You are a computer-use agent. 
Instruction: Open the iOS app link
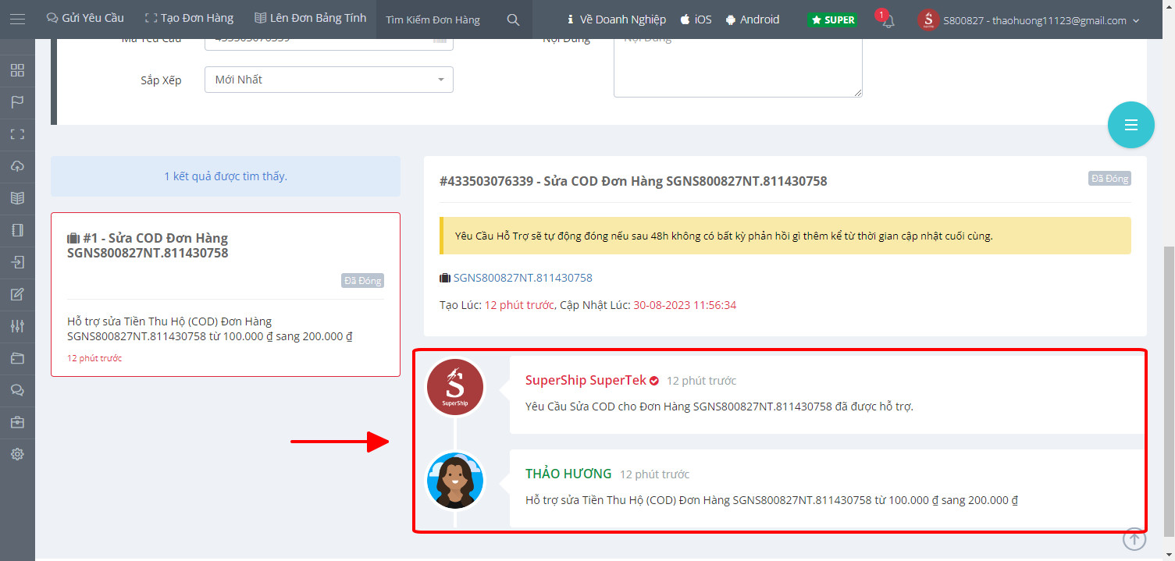tap(696, 20)
